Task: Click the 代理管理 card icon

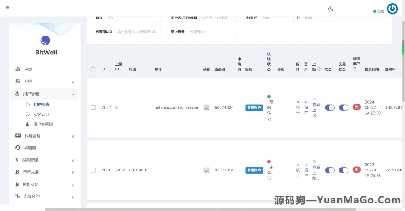Action: click(x=18, y=136)
